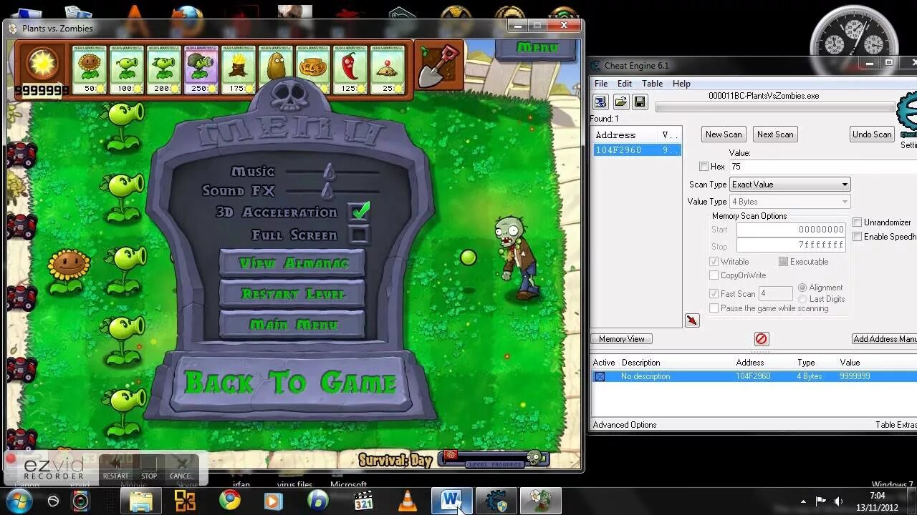Open the File menu in Cheat Engine
This screenshot has width=917, height=515.
click(x=601, y=84)
